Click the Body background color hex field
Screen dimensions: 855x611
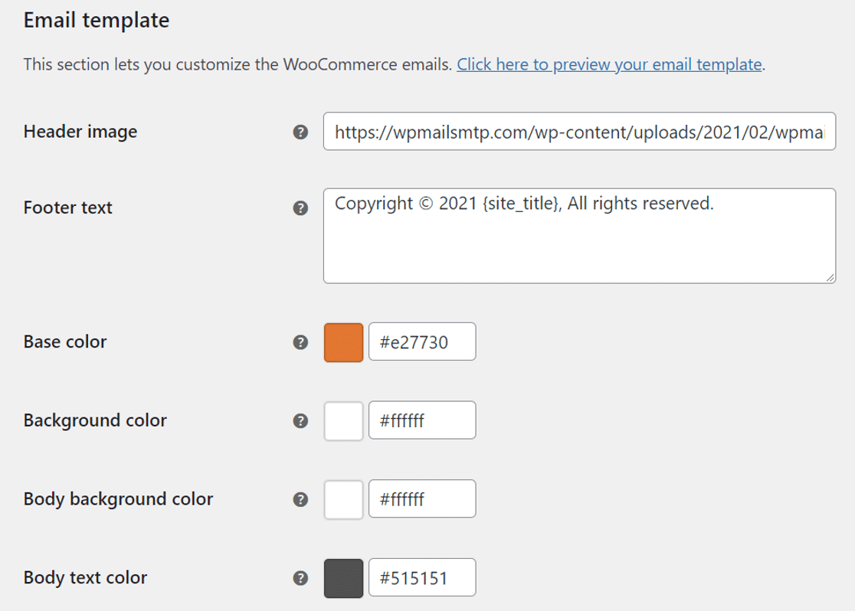click(422, 498)
